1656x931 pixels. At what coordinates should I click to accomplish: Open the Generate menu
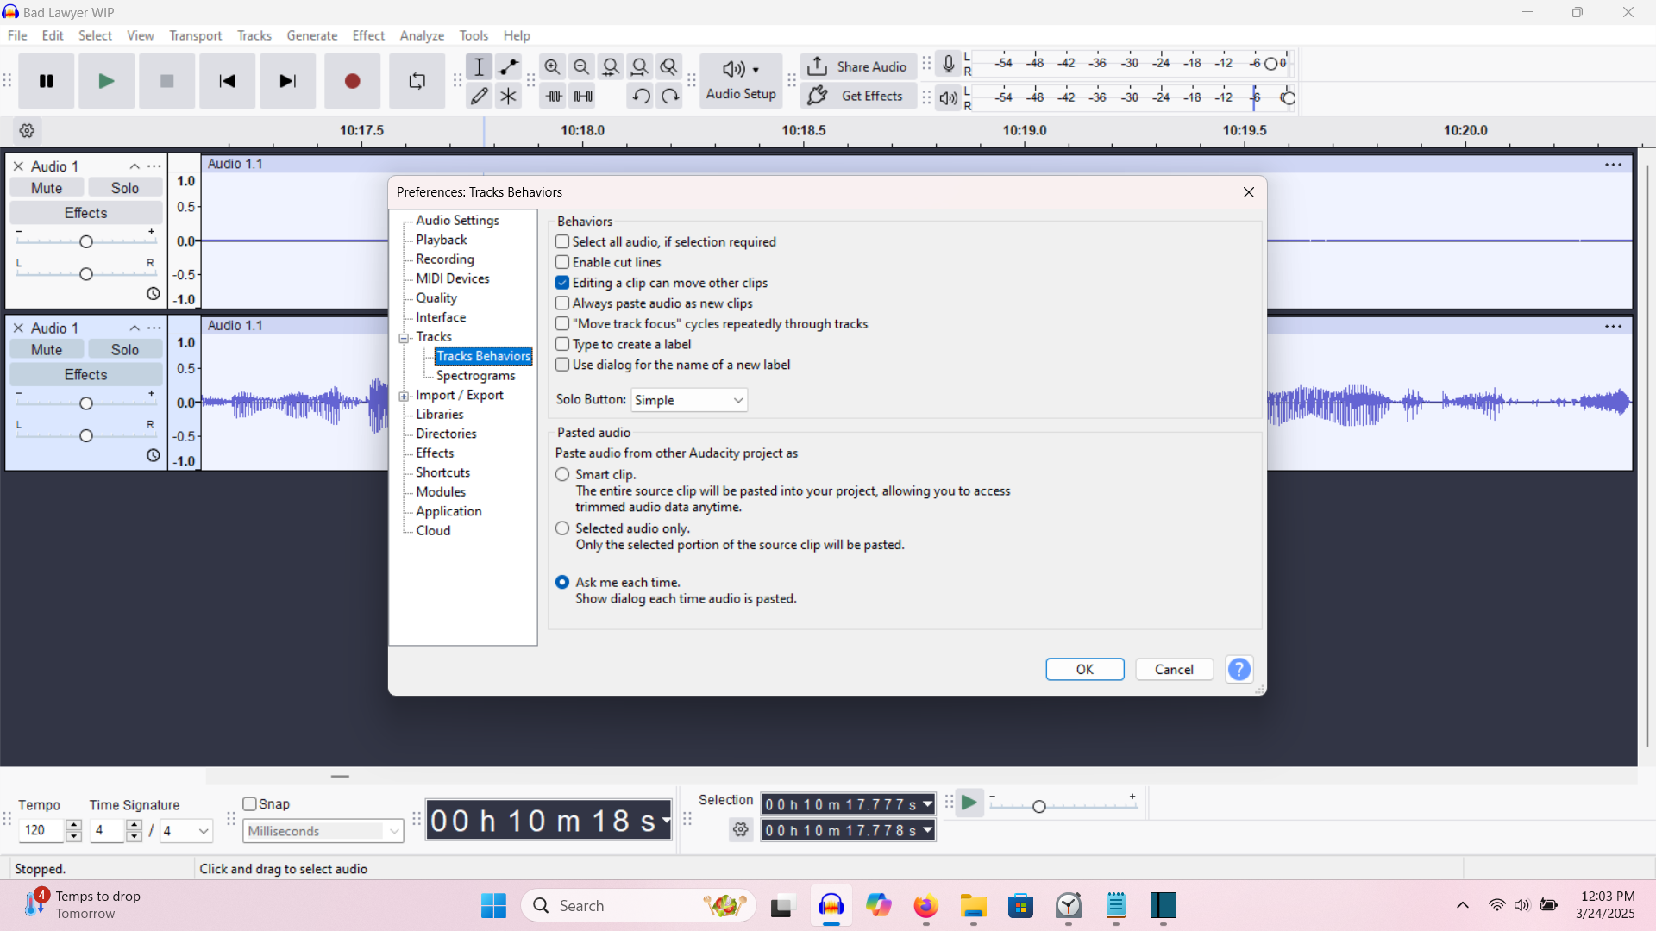pos(311,35)
